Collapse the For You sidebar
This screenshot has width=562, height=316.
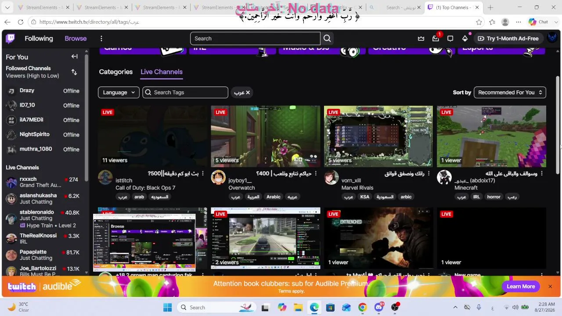(x=74, y=57)
